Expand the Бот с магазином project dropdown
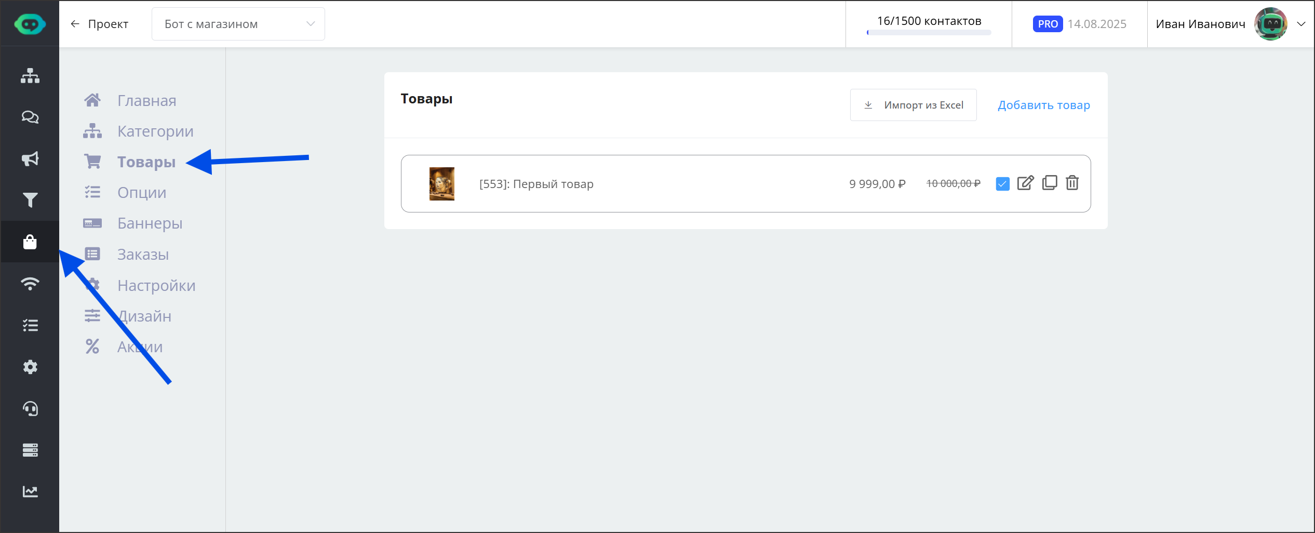This screenshot has width=1315, height=533. tap(238, 24)
